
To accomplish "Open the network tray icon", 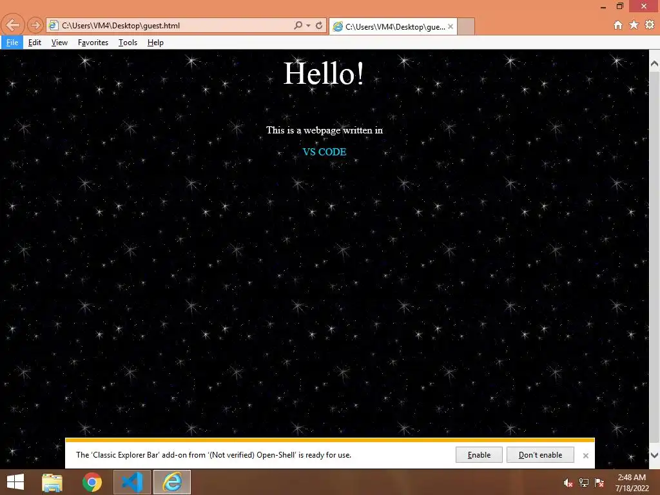I will coord(583,483).
